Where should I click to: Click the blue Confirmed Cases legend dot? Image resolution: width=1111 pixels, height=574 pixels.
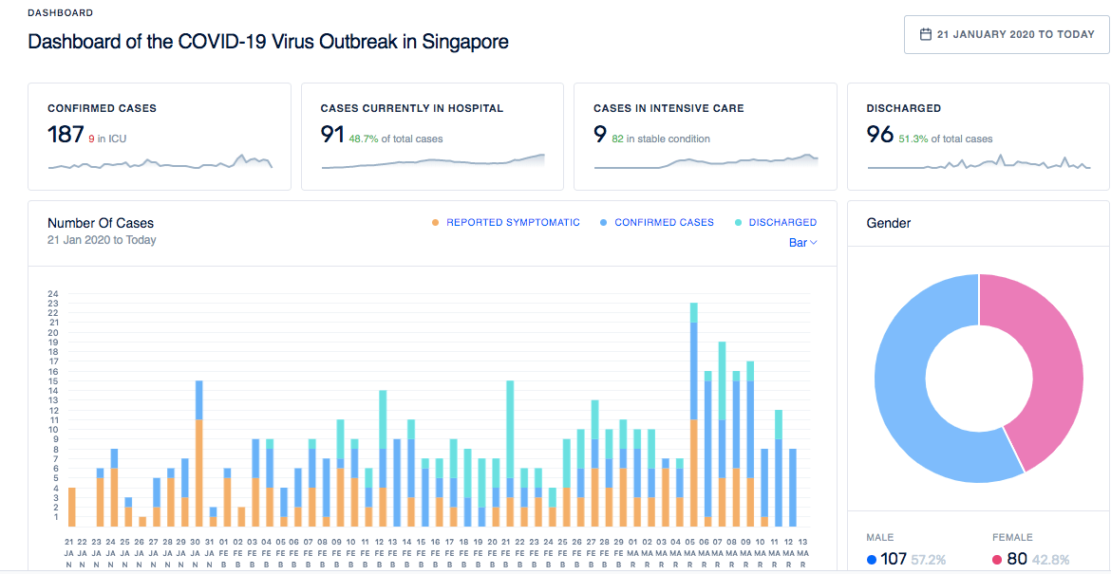click(604, 222)
